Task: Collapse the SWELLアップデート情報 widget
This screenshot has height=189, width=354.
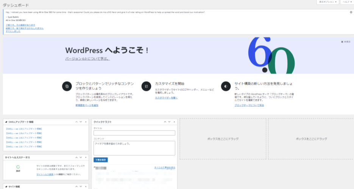Action: (86, 122)
